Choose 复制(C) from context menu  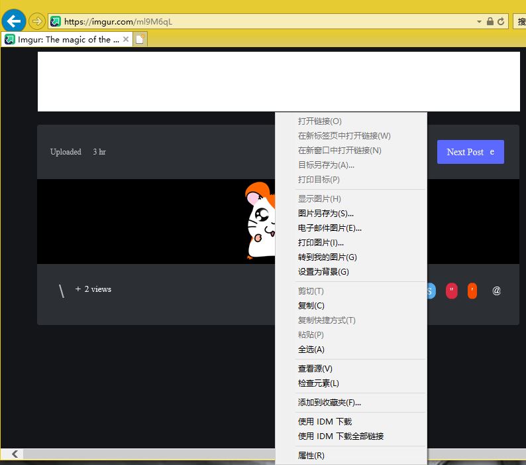(351, 306)
